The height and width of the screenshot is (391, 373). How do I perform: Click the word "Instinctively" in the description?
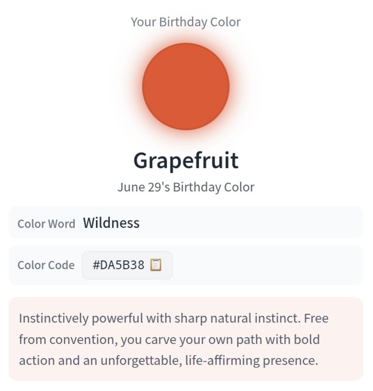tap(54, 319)
